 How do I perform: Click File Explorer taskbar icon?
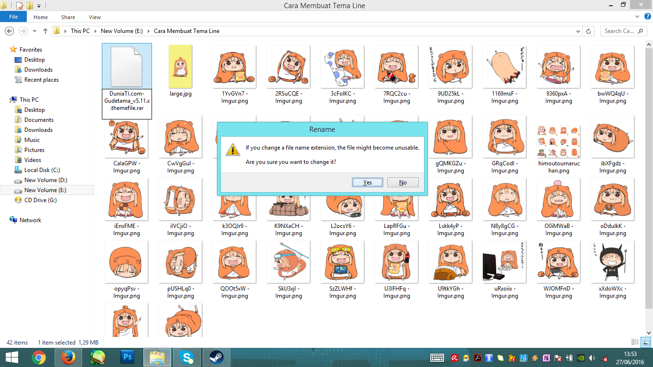[157, 357]
